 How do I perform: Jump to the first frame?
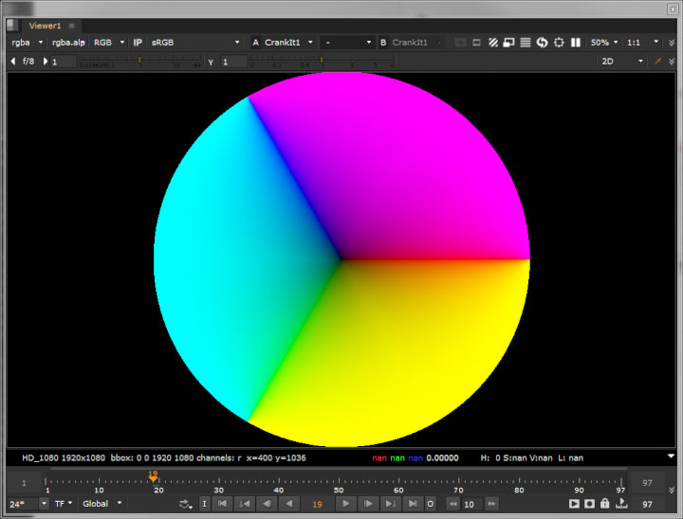(x=223, y=504)
